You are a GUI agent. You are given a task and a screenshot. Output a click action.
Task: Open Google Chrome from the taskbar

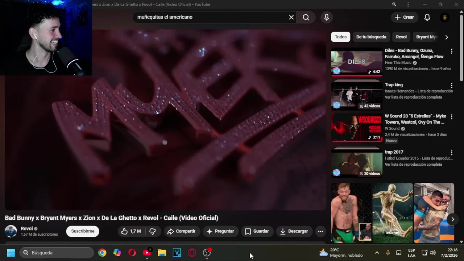tap(102, 253)
